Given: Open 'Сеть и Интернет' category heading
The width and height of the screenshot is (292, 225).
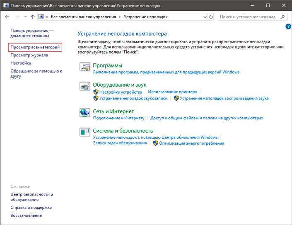Looking at the screenshot, I should (113, 111).
